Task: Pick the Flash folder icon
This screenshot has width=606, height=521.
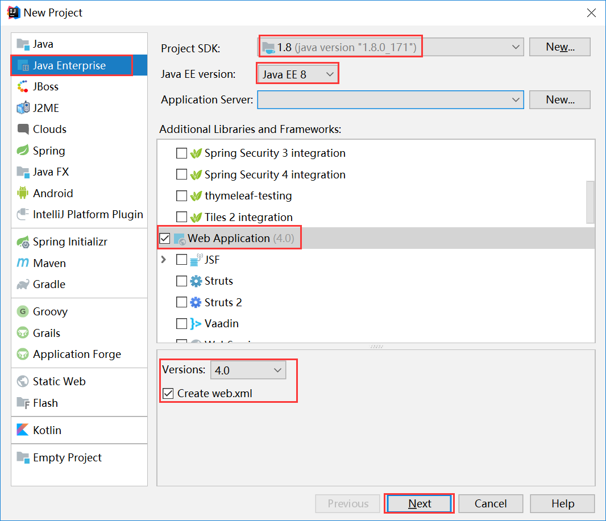Action: 23,403
